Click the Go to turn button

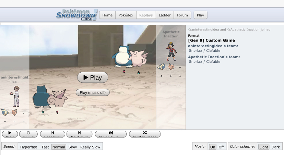click(x=111, y=134)
